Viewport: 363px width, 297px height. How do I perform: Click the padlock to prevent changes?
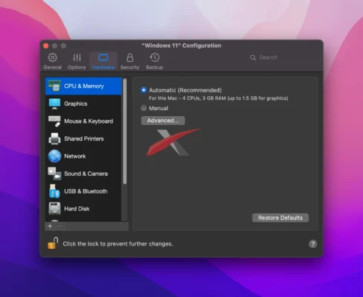[53, 243]
